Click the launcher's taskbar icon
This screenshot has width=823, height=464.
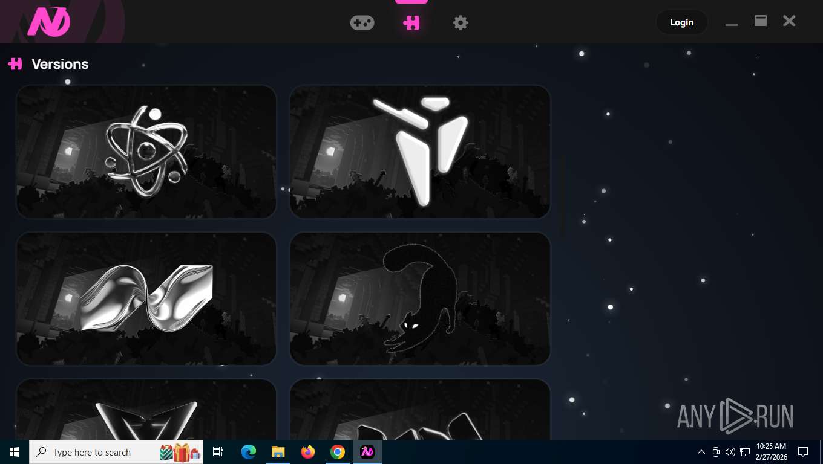(x=367, y=452)
